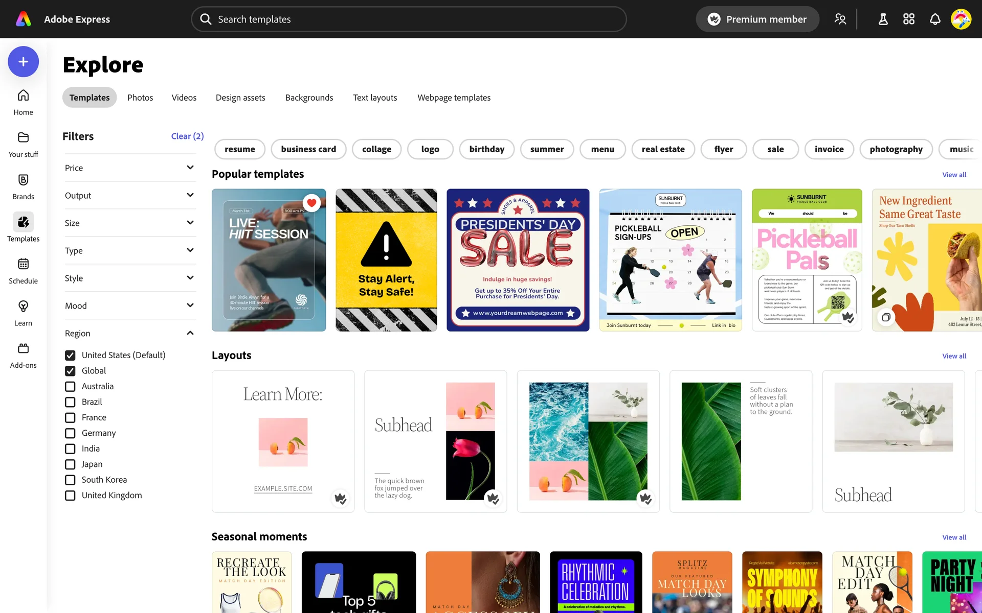Switch to the Text layouts tab
Screen dimensions: 982x613
pyautogui.click(x=374, y=98)
